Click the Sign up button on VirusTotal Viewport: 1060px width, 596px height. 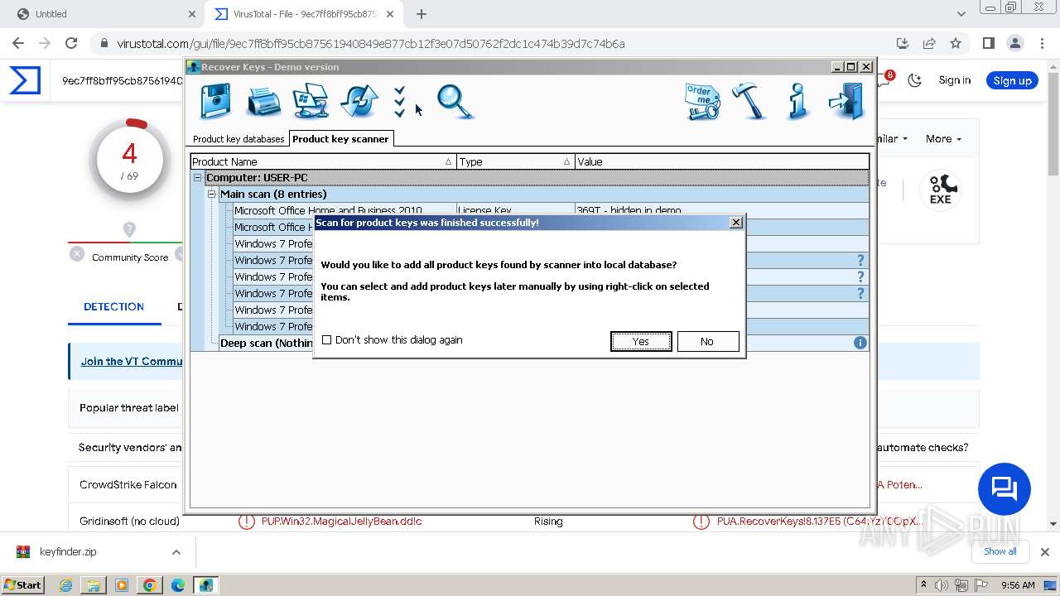pyautogui.click(x=1012, y=80)
